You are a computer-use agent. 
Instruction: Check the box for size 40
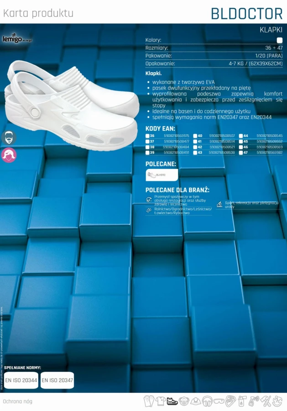click(x=195, y=136)
